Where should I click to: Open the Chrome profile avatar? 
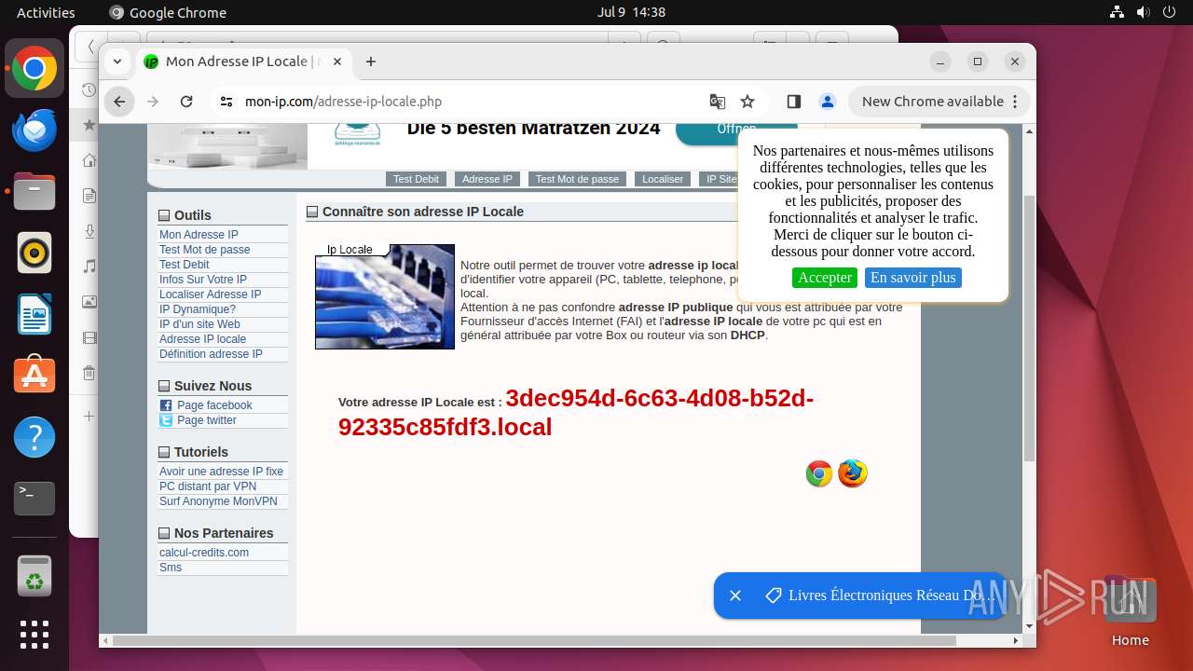click(827, 102)
